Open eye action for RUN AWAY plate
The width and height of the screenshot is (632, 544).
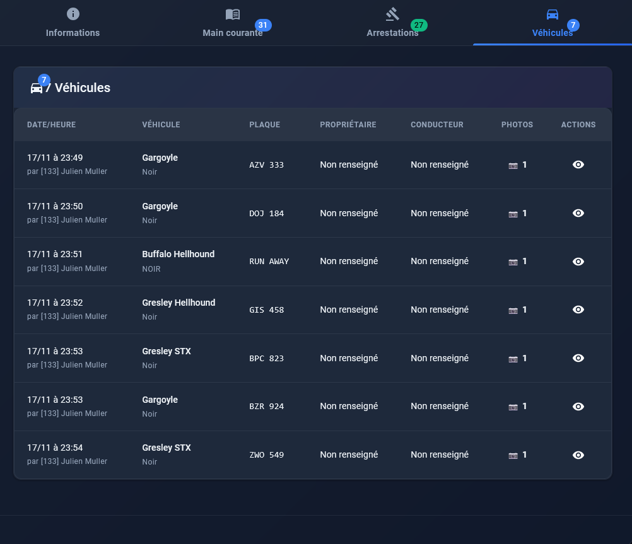(578, 262)
